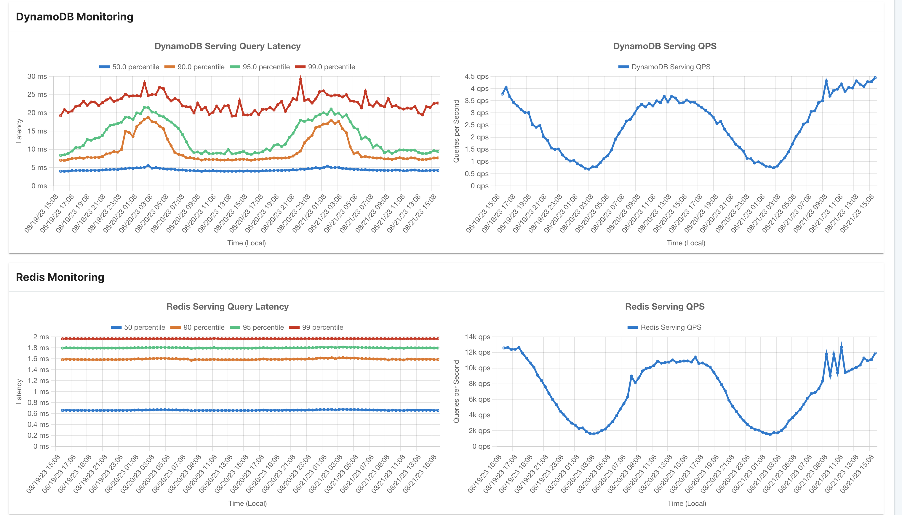Toggle the 50 percentile legend in Redis latency

click(x=138, y=327)
